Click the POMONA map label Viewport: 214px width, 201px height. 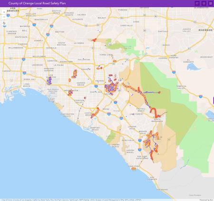[x=123, y=10]
